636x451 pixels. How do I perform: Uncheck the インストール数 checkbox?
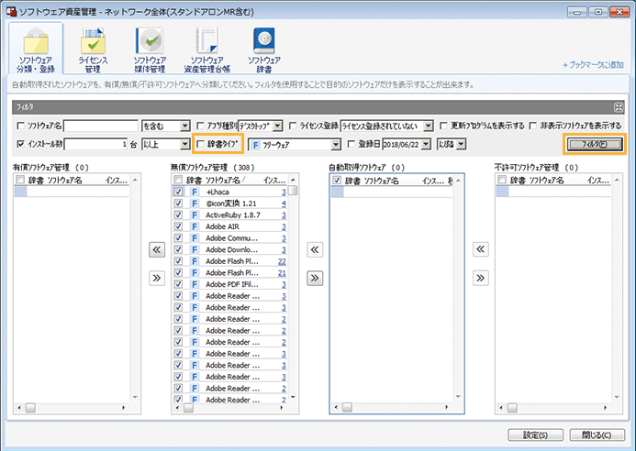point(21,144)
